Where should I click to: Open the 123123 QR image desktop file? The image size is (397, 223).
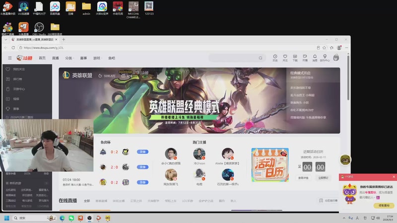(149, 8)
